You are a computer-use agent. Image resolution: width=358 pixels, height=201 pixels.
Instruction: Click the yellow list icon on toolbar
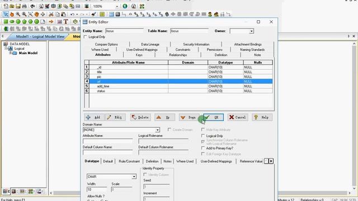tap(102, 15)
